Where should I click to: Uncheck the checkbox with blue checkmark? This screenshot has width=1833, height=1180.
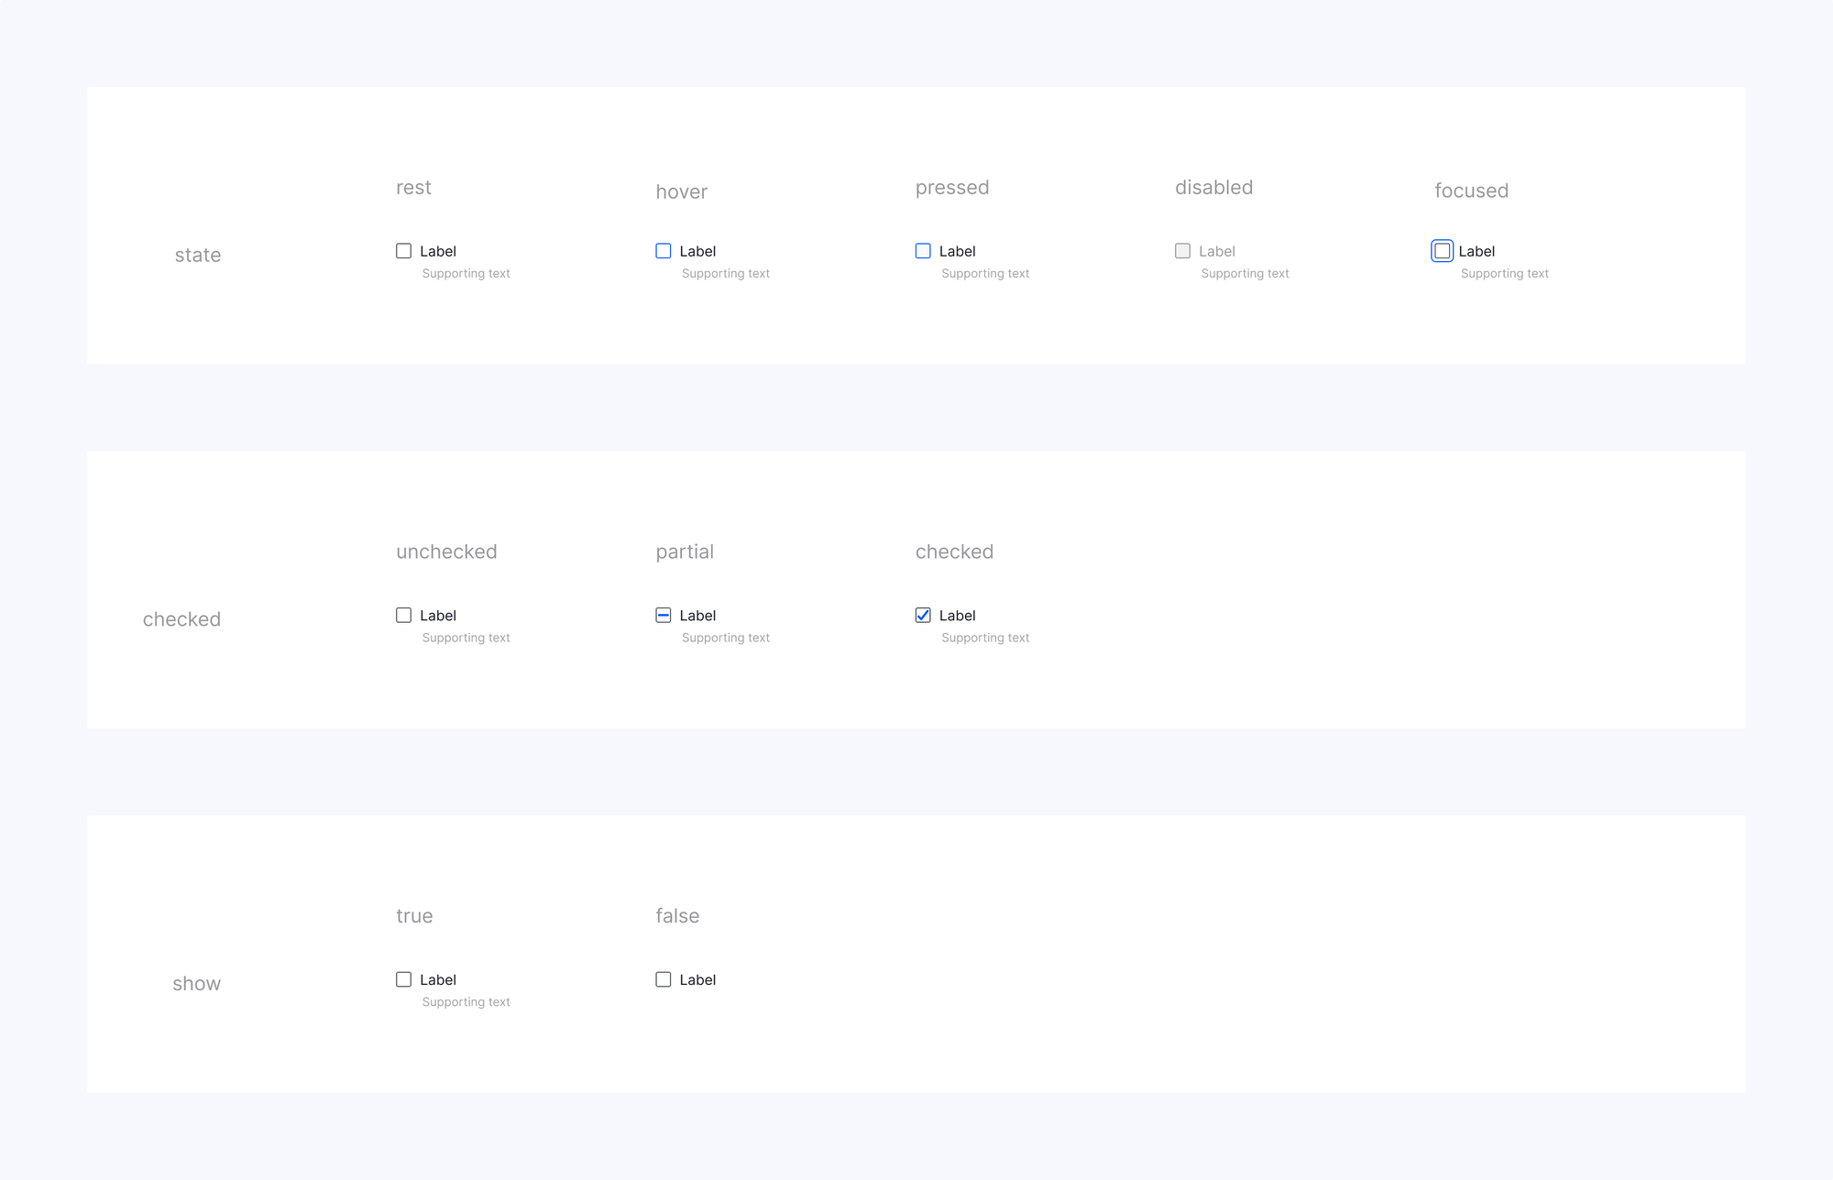click(x=923, y=616)
